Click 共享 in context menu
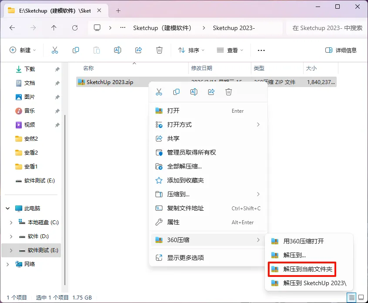This screenshot has height=303, width=368. (x=209, y=138)
